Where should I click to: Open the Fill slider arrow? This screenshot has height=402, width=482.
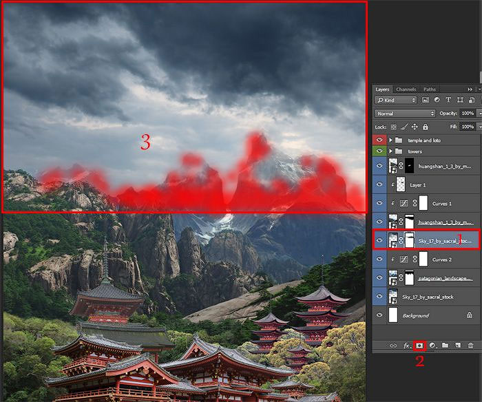(479, 127)
